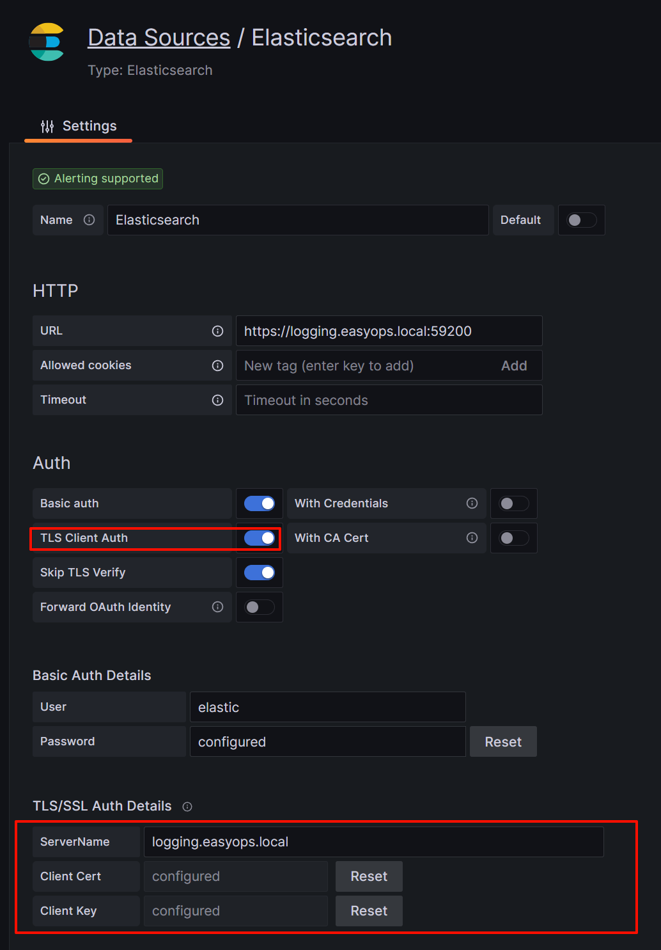Enable the With CA Cert toggle
The height and width of the screenshot is (950, 661).
click(514, 538)
